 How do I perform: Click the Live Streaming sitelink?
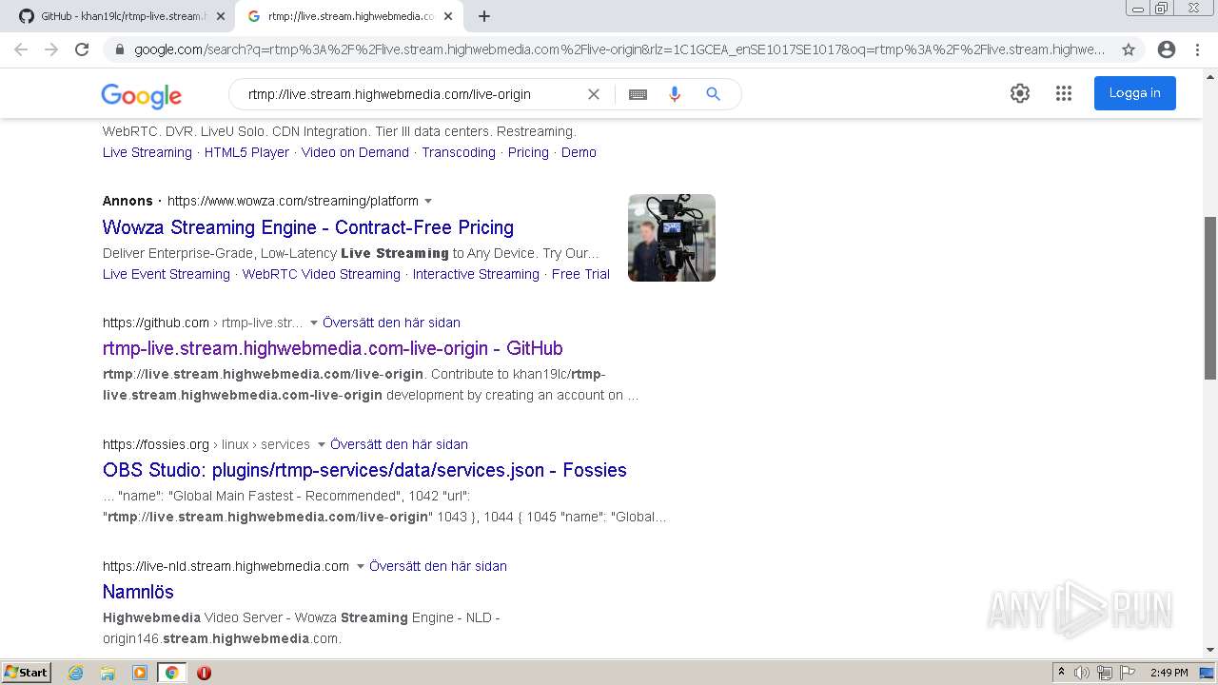click(147, 152)
